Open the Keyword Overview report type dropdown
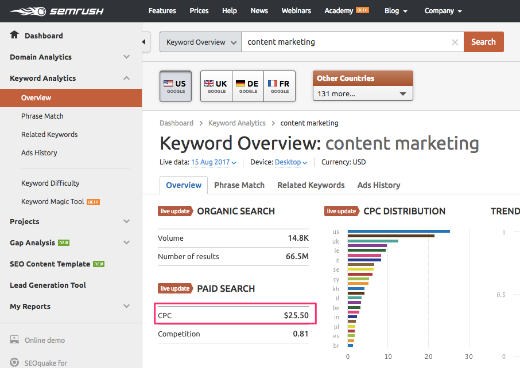 click(200, 42)
